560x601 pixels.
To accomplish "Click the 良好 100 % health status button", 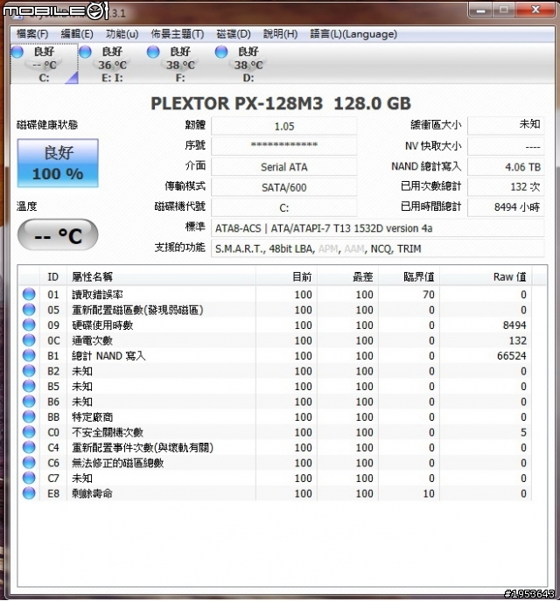I will click(58, 164).
